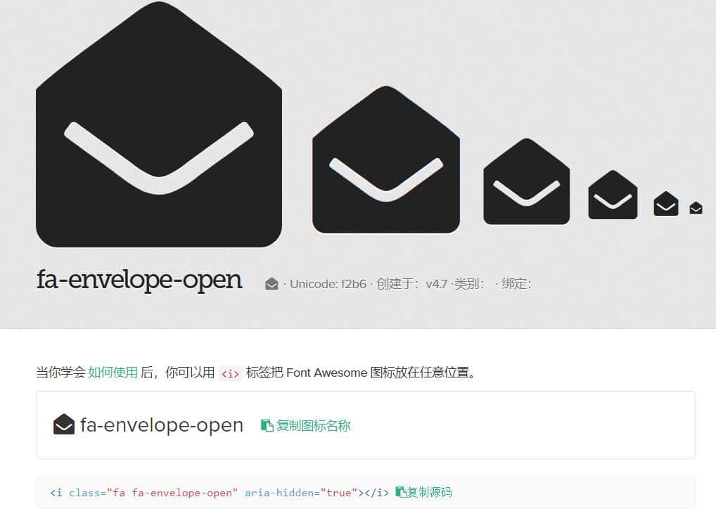Click the largest envelope-open icon preview
This screenshot has width=716, height=511.
pyautogui.click(x=159, y=124)
